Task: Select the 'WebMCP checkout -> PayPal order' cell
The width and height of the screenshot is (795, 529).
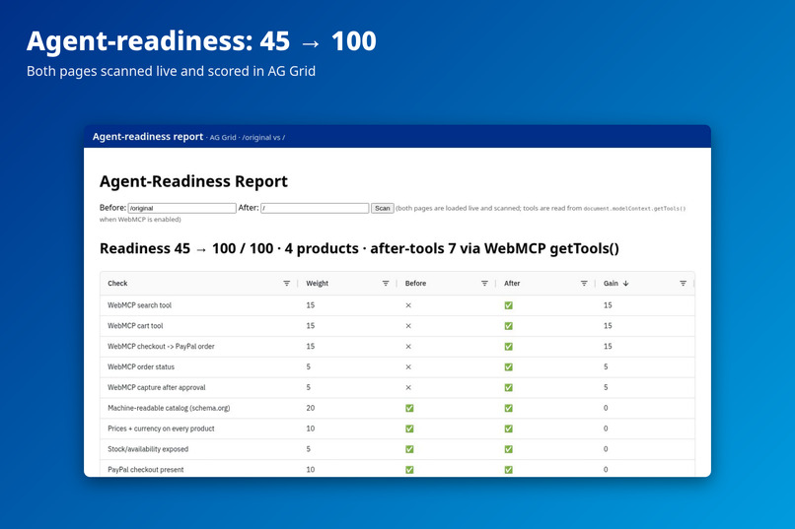Action: pos(161,346)
